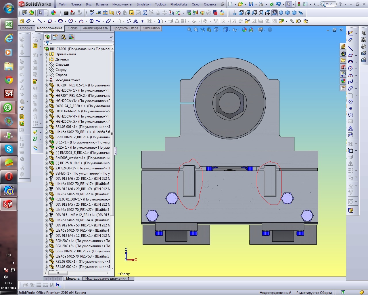Viewport: 368px width, 295px height.
Task: Open the Open-file button dropdown arrow
Action: pos(245,4)
